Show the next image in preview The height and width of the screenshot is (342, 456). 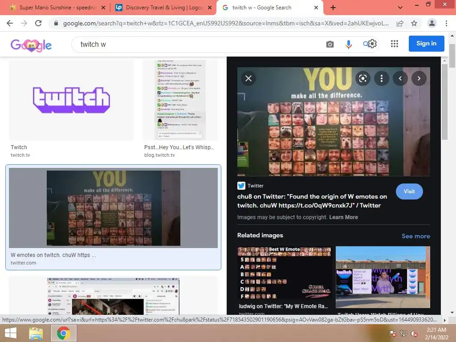pyautogui.click(x=419, y=78)
